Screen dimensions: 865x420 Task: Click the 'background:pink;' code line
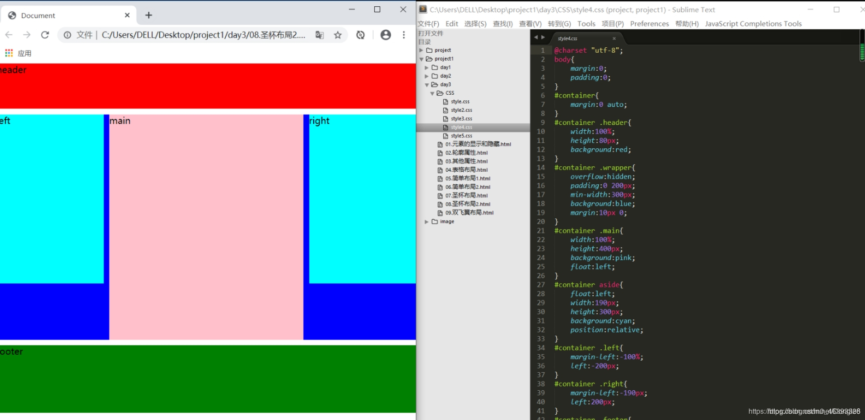[x=603, y=258]
